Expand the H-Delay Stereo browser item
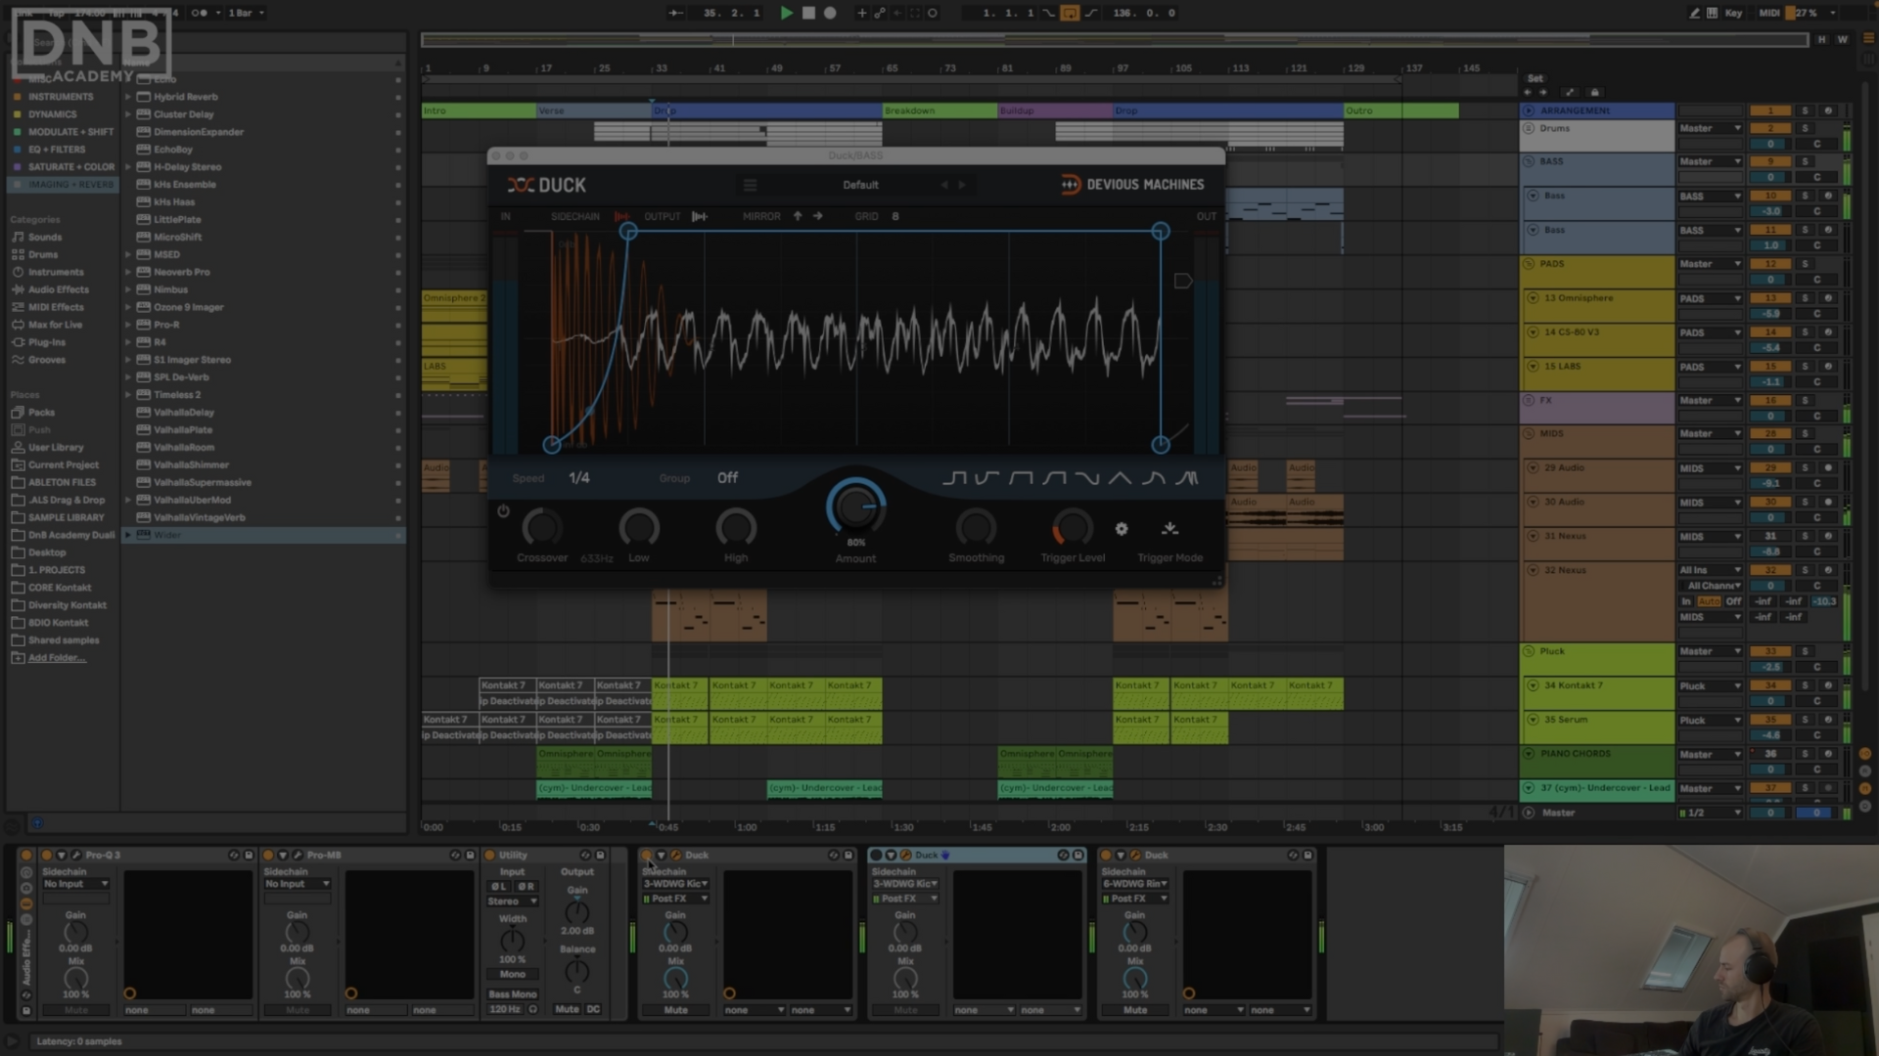 click(127, 167)
